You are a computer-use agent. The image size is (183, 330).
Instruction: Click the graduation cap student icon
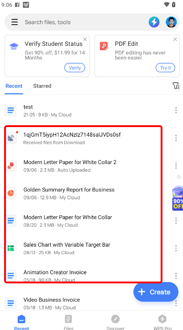[x=14, y=46]
